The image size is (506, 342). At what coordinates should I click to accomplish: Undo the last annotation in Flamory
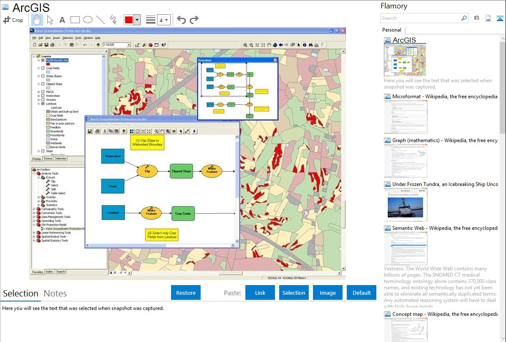coord(181,20)
